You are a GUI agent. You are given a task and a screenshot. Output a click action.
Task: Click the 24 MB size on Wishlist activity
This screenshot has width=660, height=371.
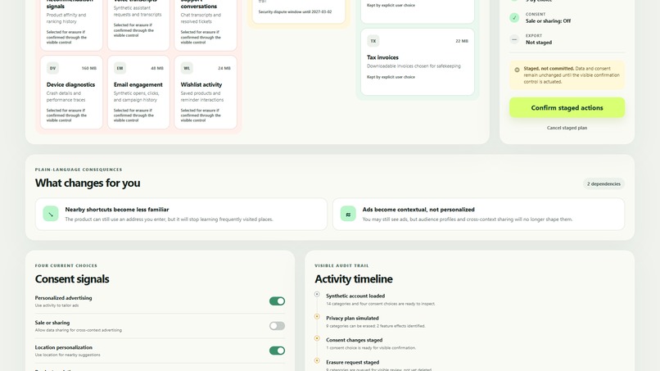pyautogui.click(x=224, y=68)
